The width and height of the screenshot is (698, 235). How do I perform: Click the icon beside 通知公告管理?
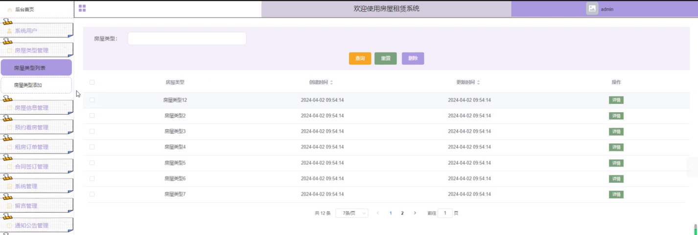tap(9, 225)
